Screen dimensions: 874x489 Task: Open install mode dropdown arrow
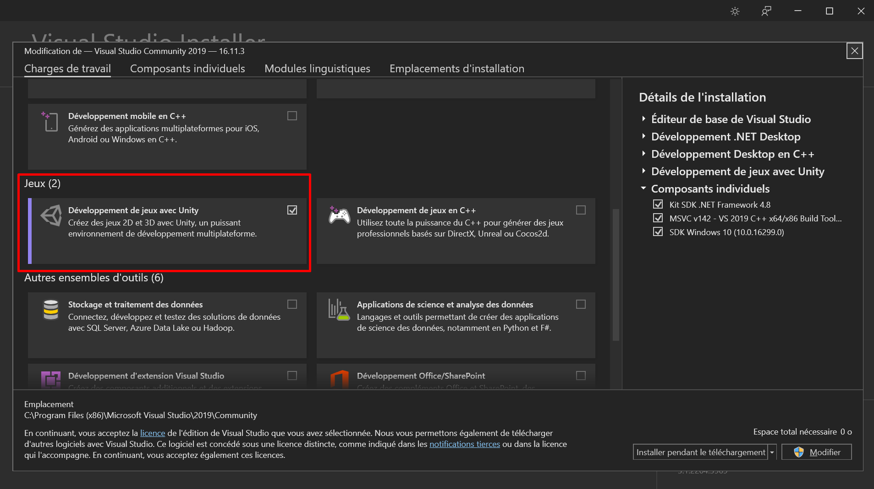772,452
